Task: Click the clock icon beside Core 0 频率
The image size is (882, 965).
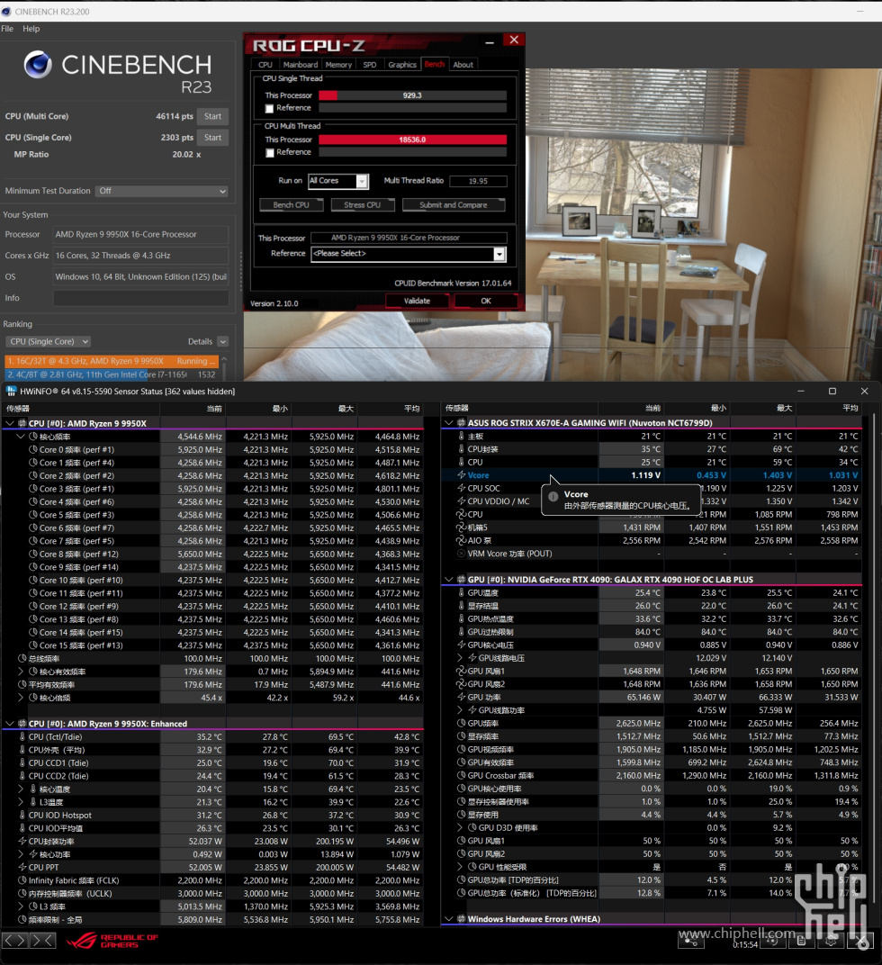Action: coord(33,450)
